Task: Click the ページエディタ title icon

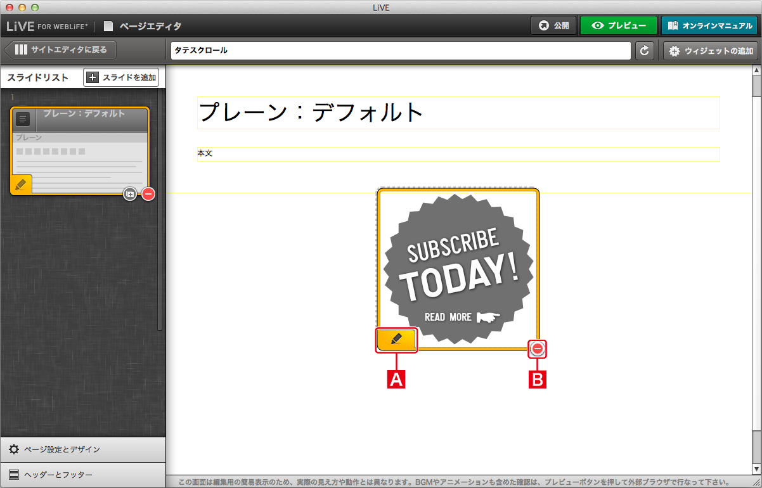Action: coord(108,26)
